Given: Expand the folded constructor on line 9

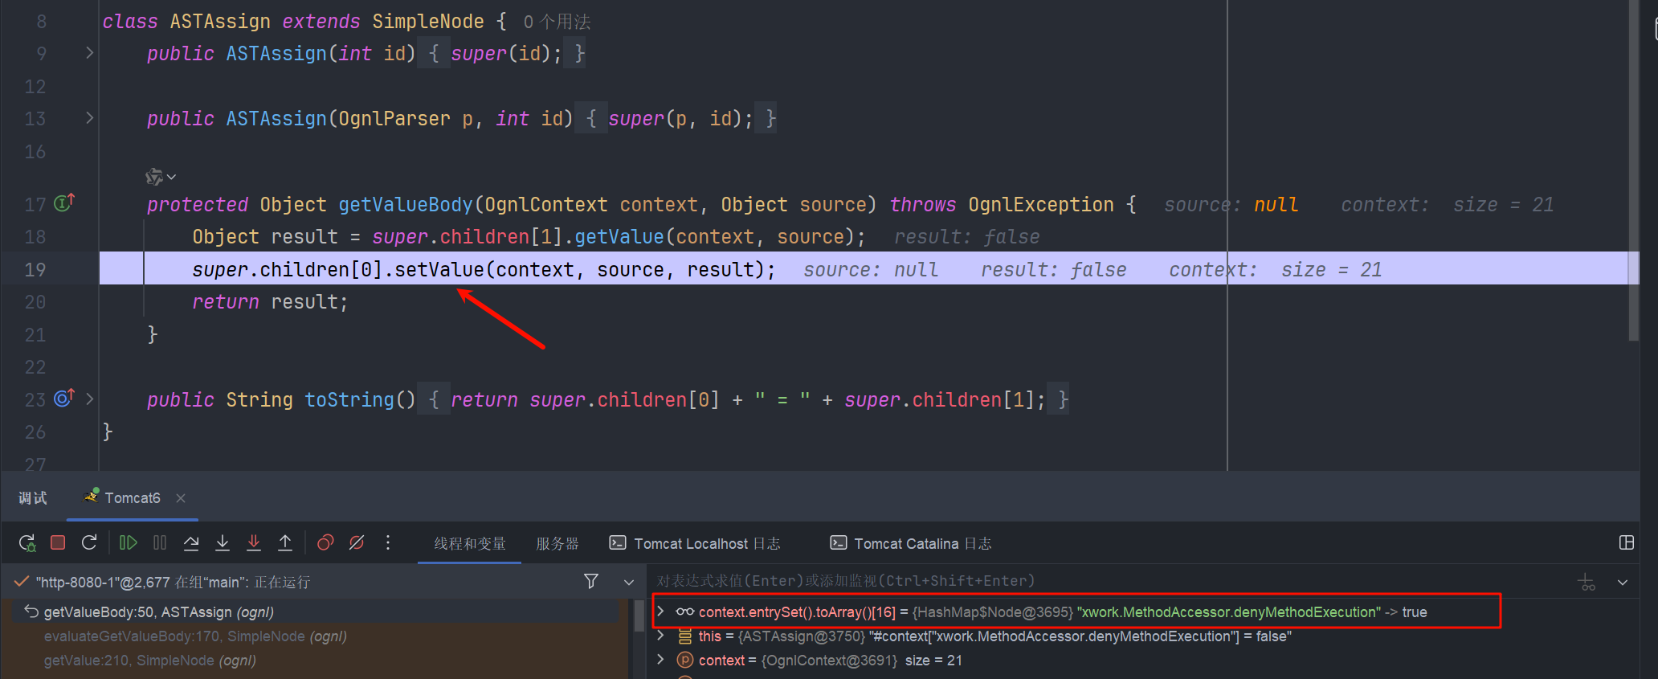Looking at the screenshot, I should pyautogui.click(x=89, y=53).
